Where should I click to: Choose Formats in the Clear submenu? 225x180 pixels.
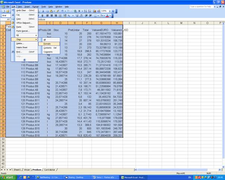click(47, 44)
